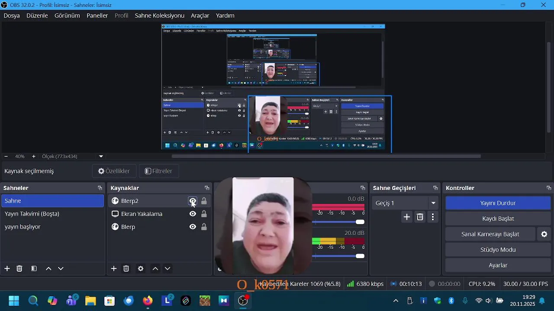
Task: Open Ayarlar settings button
Action: click(x=498, y=265)
